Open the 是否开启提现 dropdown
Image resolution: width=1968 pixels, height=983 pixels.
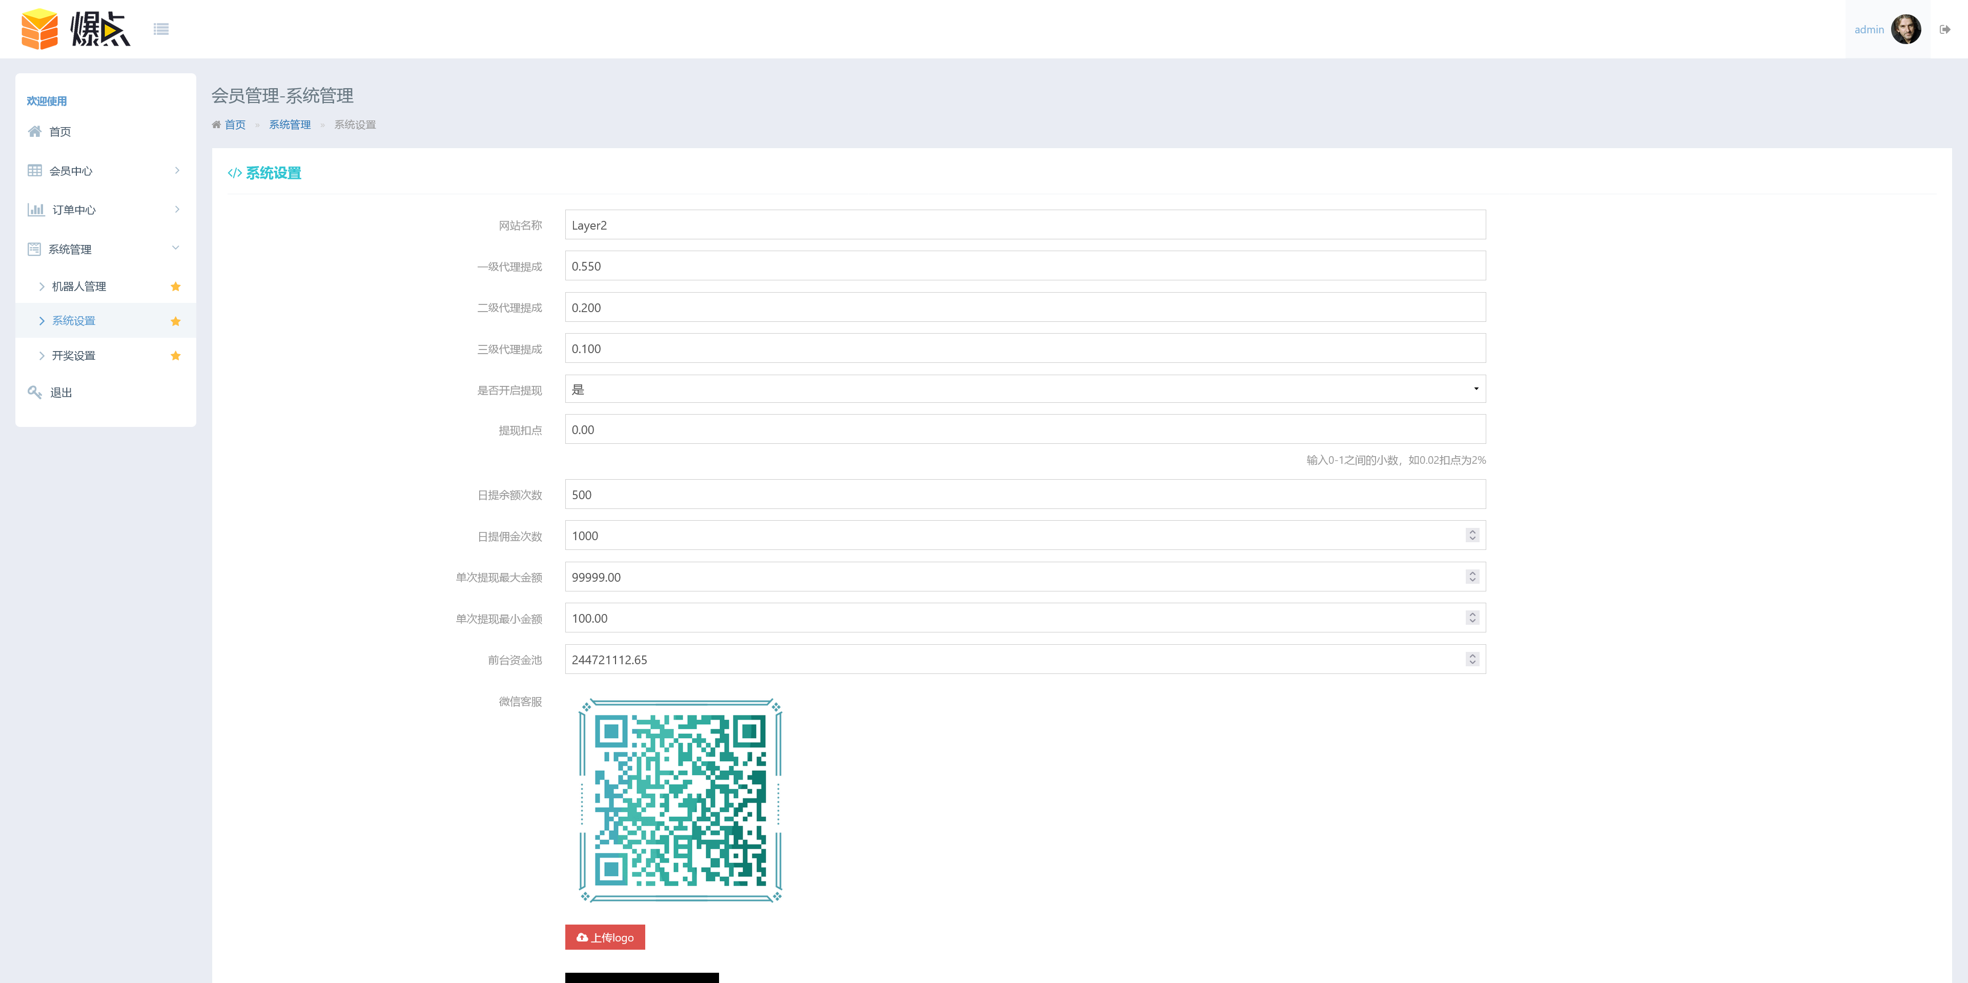(1024, 389)
